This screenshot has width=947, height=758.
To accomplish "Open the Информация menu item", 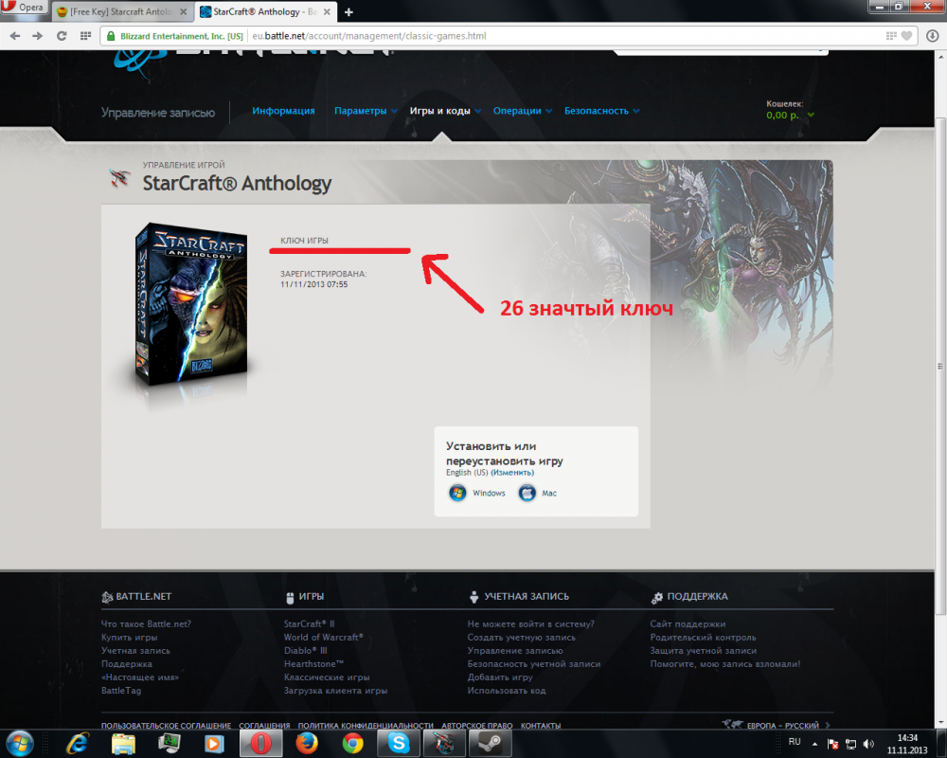I will point(283,111).
